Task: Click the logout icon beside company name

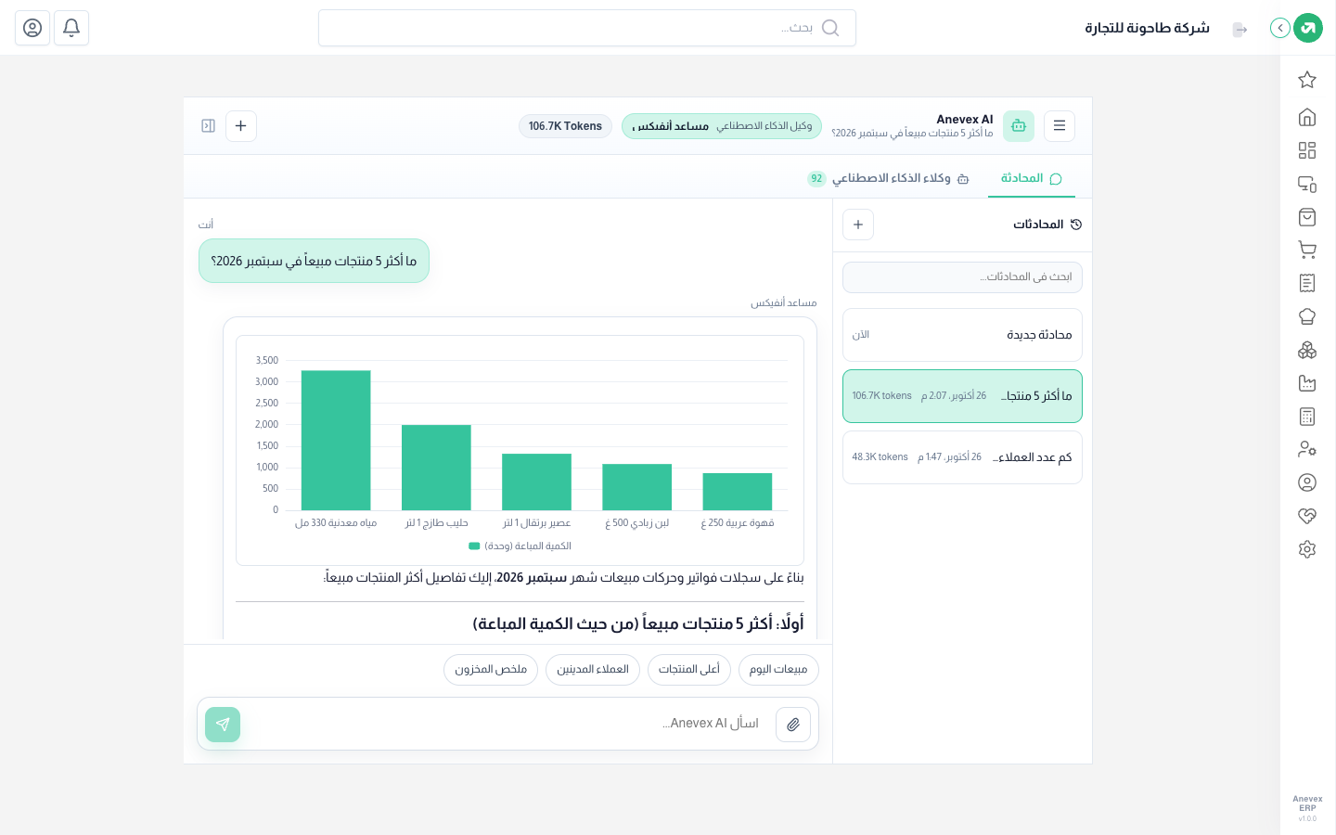Action: [x=1240, y=30]
